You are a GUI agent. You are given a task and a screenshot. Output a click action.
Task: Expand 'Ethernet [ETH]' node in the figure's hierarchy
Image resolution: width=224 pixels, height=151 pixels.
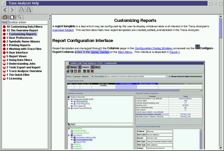(72, 102)
